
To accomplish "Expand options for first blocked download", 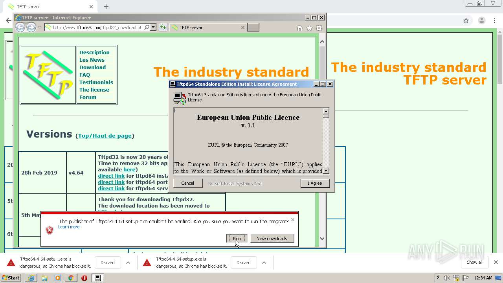I will pos(128,263).
